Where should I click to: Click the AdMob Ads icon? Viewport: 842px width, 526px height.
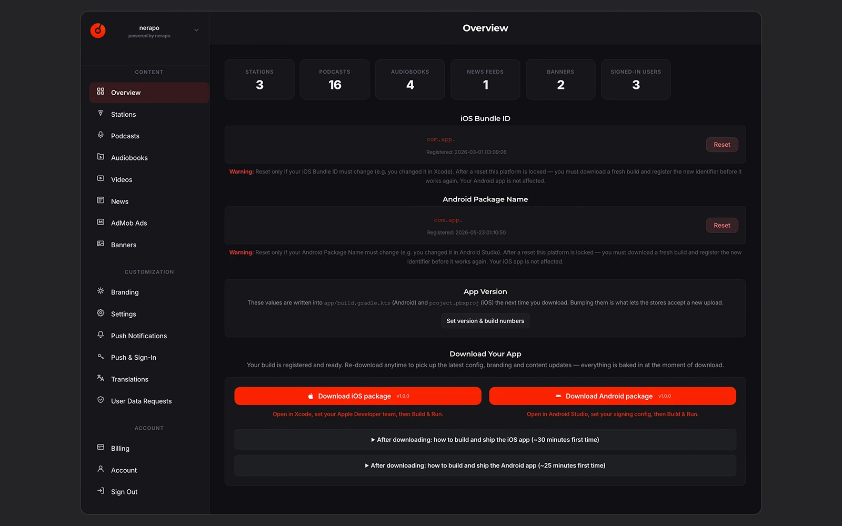(101, 222)
